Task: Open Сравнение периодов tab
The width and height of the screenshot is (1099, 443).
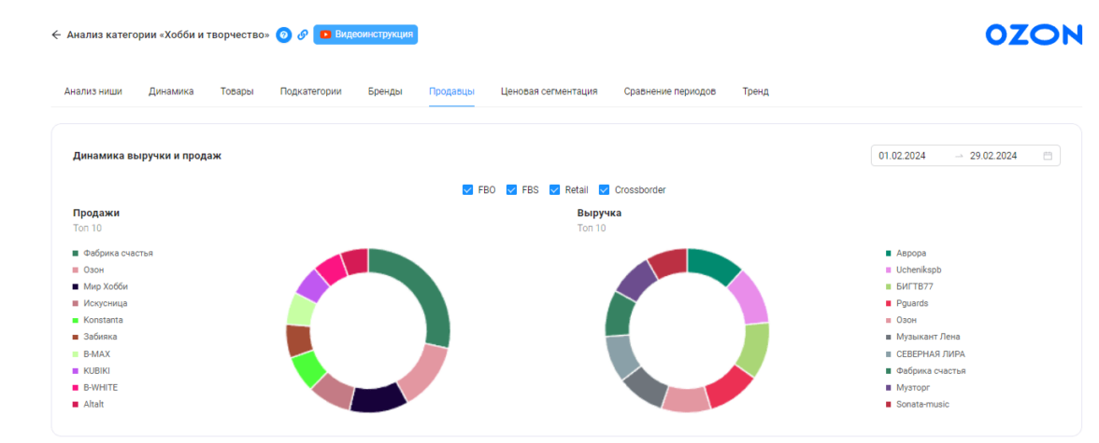Action: coord(670,91)
